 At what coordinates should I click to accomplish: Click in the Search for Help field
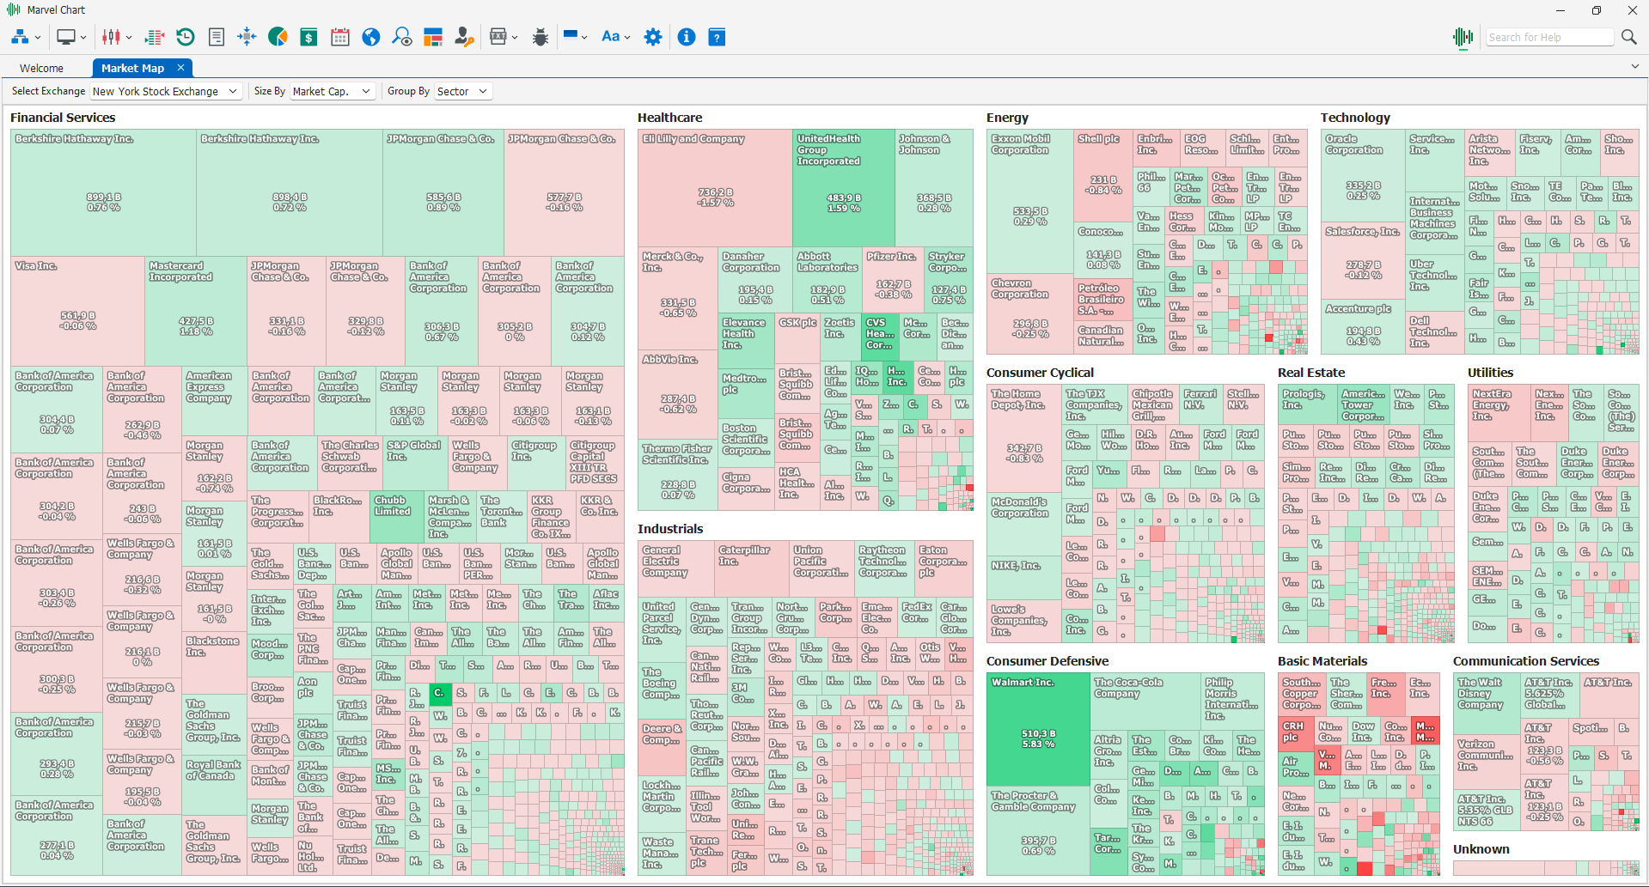pos(1549,37)
